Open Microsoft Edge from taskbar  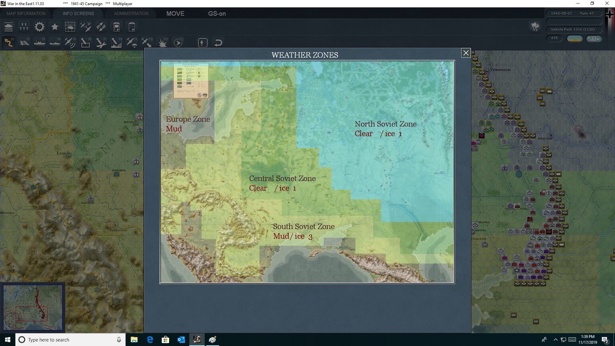(150, 340)
